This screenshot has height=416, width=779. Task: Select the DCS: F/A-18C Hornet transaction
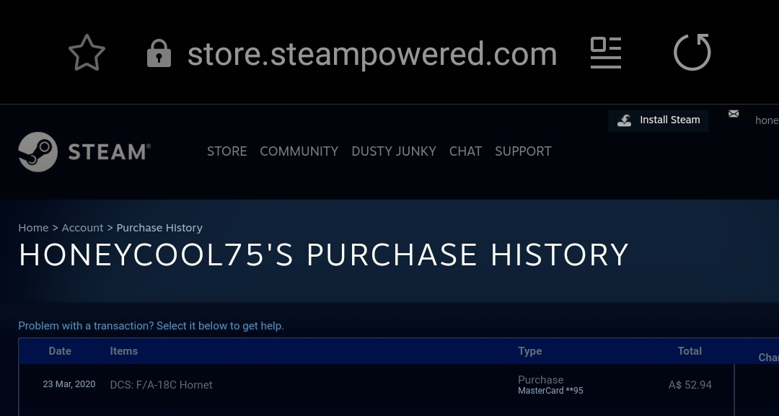coord(376,385)
